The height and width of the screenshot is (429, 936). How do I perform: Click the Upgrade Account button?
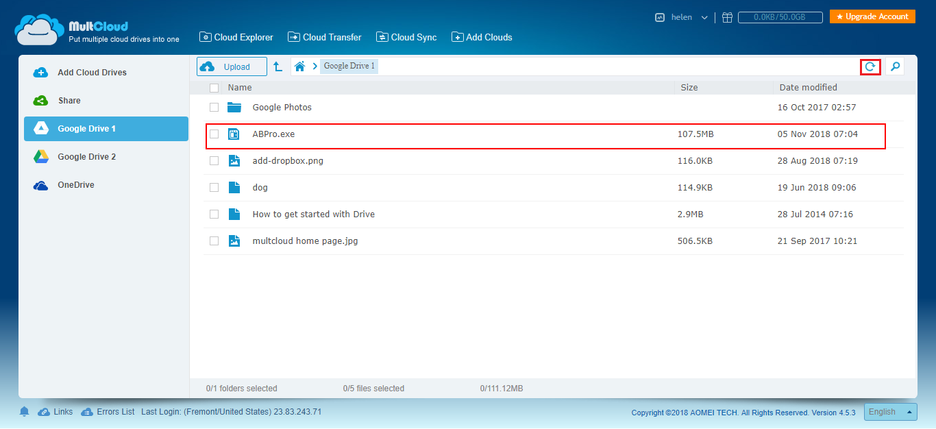tap(872, 16)
